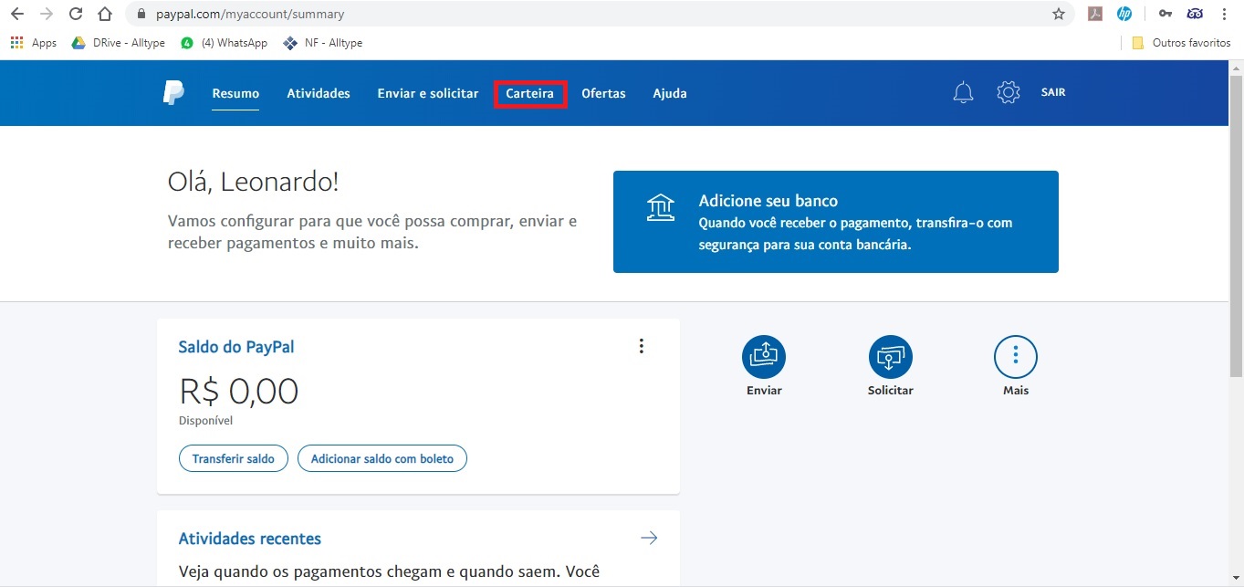Image resolution: width=1244 pixels, height=587 pixels.
Task: Click the padlock site security icon
Action: tap(141, 15)
